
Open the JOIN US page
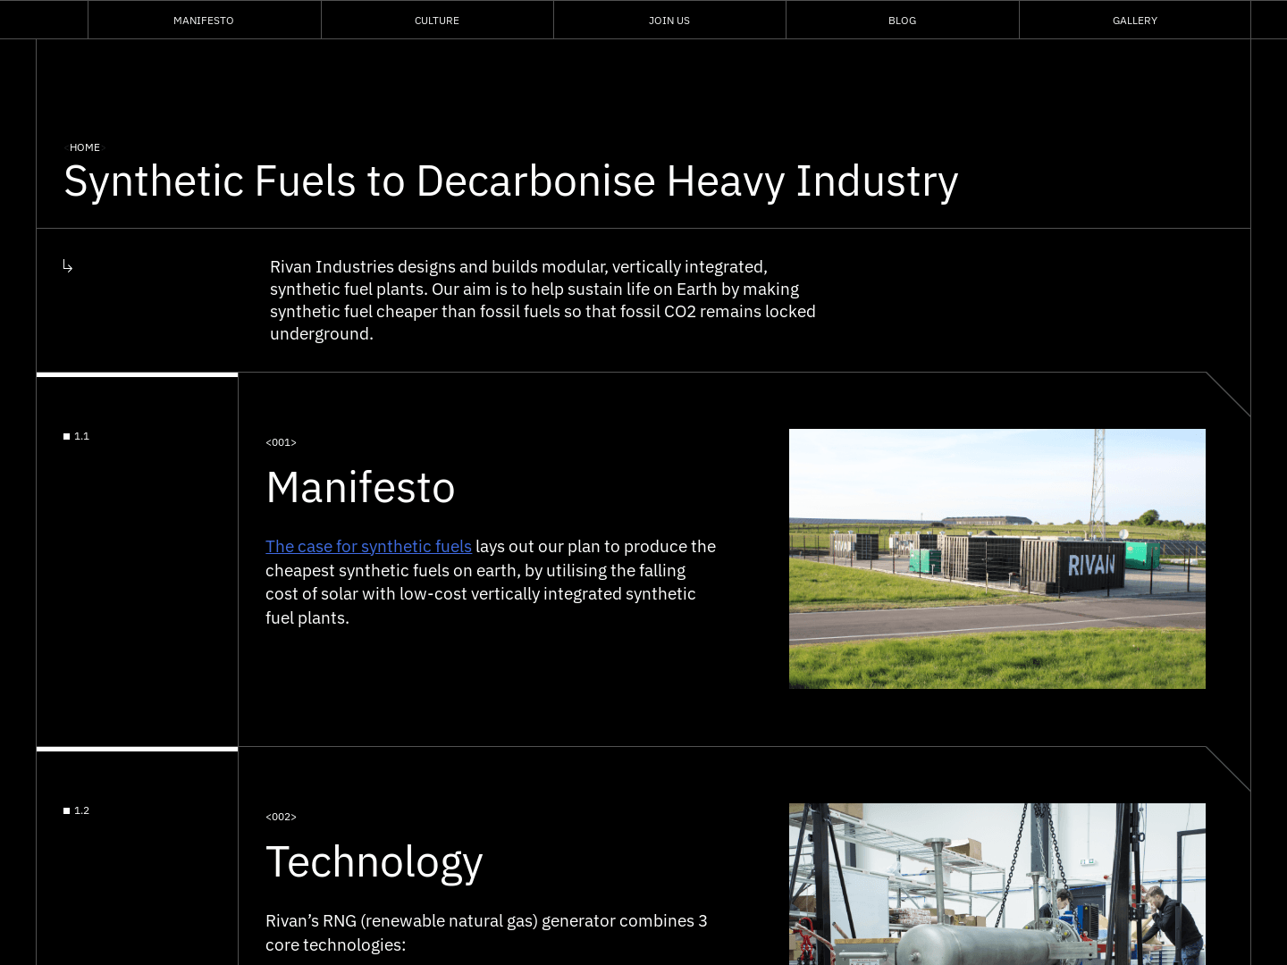coord(669,20)
